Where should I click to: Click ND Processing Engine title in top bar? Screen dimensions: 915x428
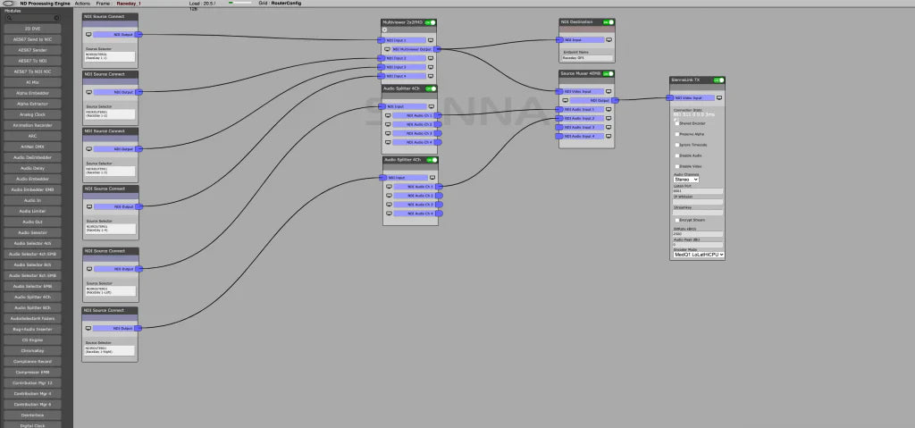coord(46,4)
